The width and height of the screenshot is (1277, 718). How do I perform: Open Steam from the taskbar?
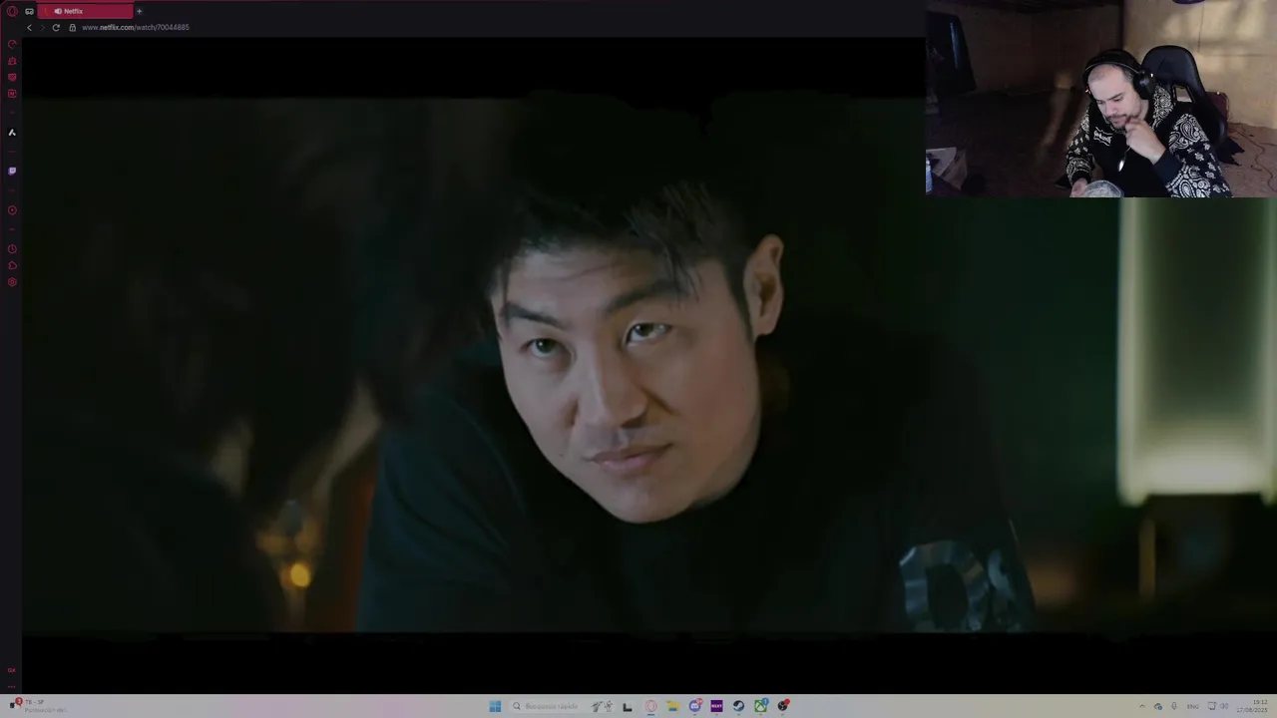click(x=738, y=706)
